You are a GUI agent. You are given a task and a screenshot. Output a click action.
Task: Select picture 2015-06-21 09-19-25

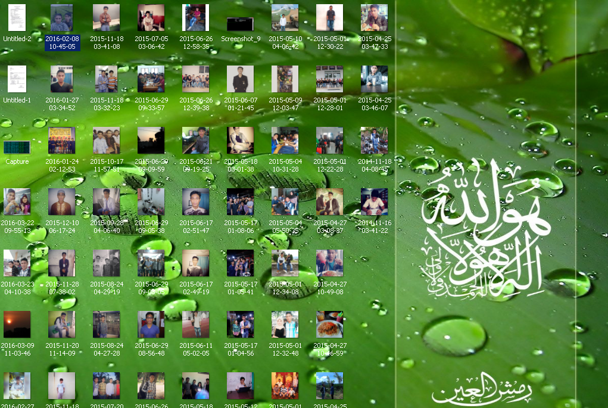[x=196, y=141]
